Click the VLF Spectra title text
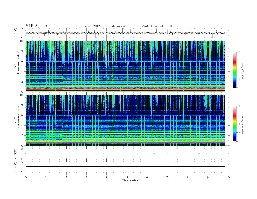This screenshot has height=199, width=257. point(37,26)
